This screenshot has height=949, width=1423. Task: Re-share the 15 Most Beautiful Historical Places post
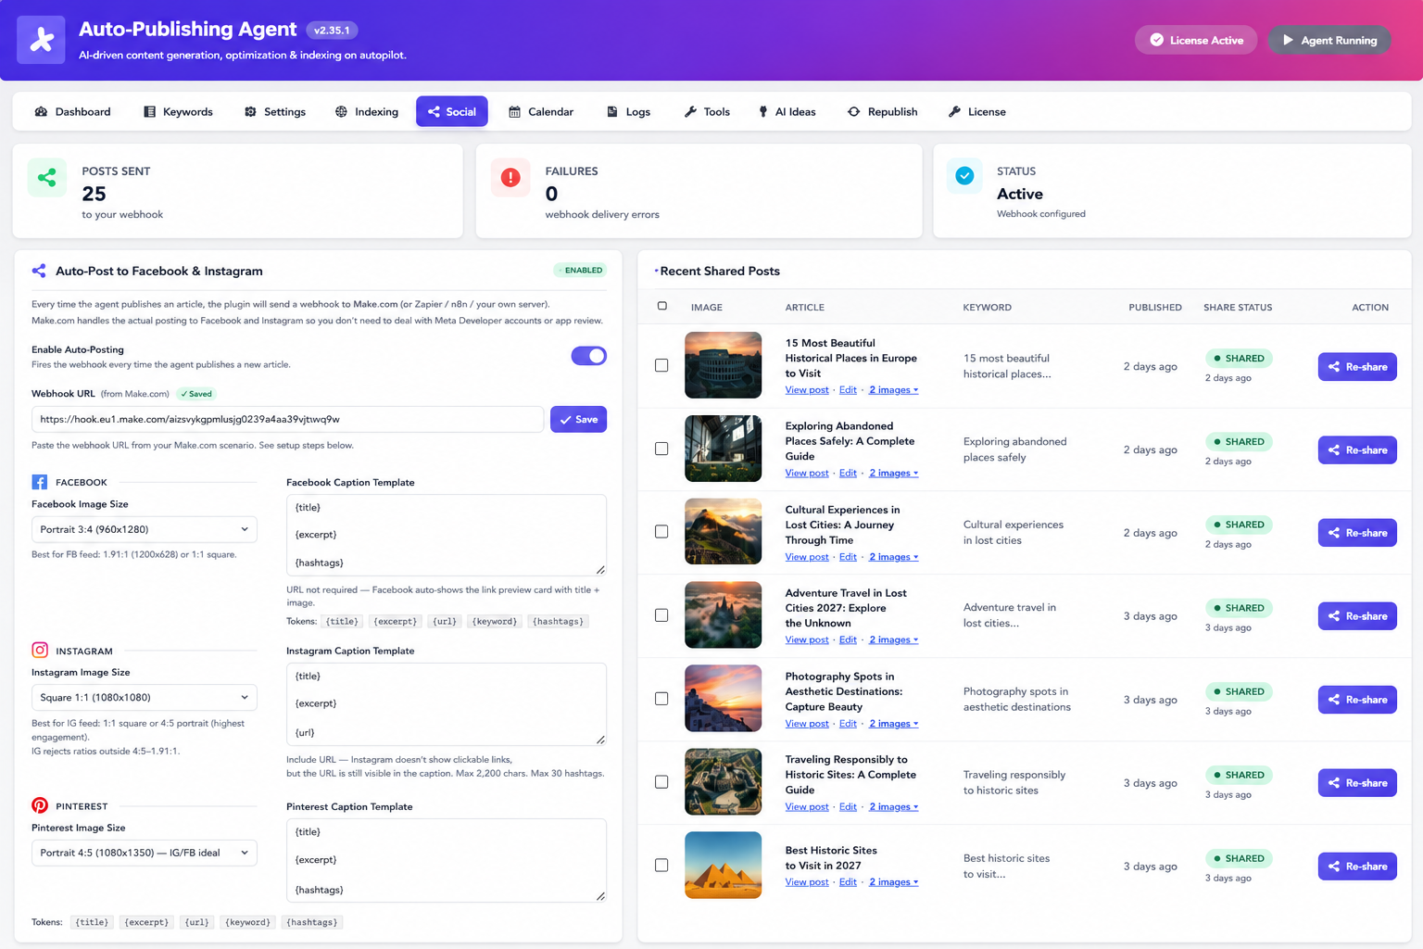(x=1357, y=366)
